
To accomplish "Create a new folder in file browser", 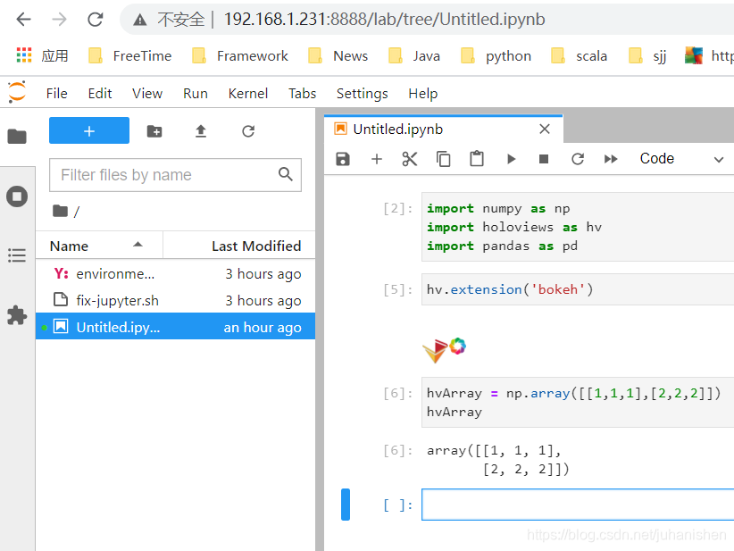I will (154, 131).
